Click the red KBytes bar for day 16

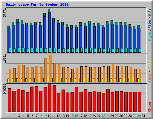click(x=76, y=99)
